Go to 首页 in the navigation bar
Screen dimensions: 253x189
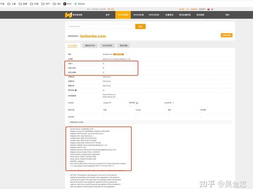108,15
